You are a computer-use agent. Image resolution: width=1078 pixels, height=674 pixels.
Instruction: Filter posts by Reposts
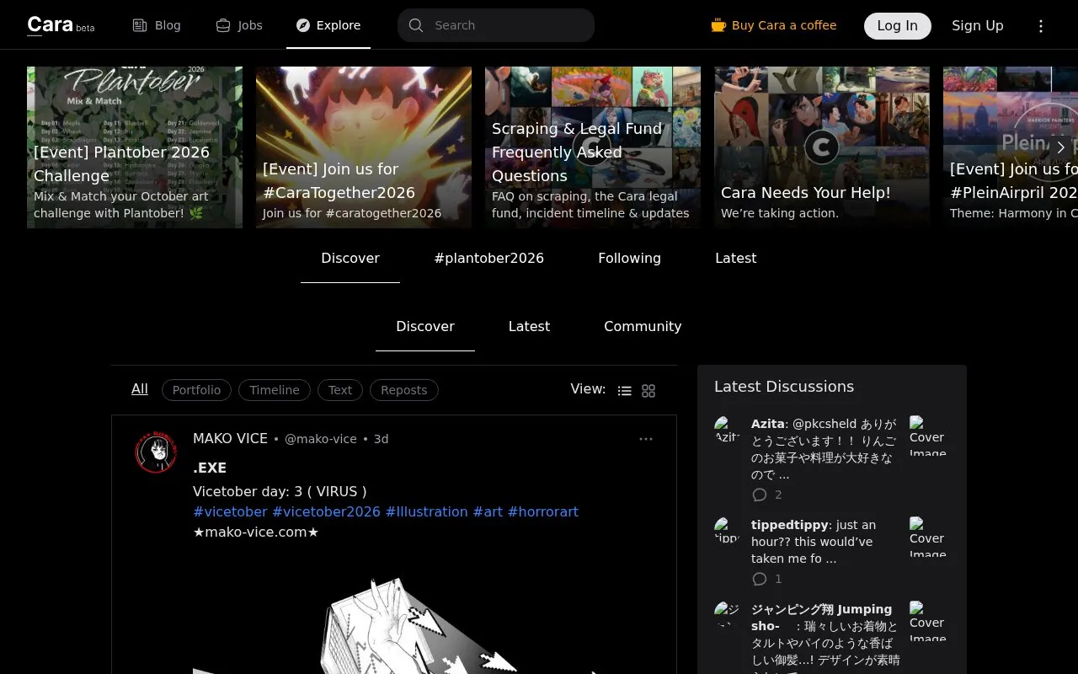[404, 390]
